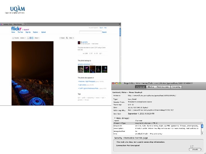The image size is (206, 154).
Task: Click the Meta list scrollbar thumb
Action: click(x=202, y=126)
